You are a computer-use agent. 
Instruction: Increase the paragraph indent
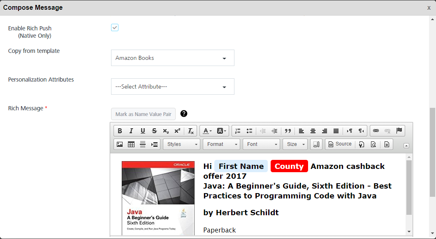pos(274,131)
